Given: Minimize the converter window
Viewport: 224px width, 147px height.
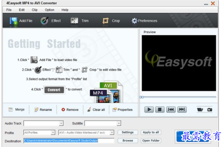Looking at the screenshot, I should (x=206, y=4).
